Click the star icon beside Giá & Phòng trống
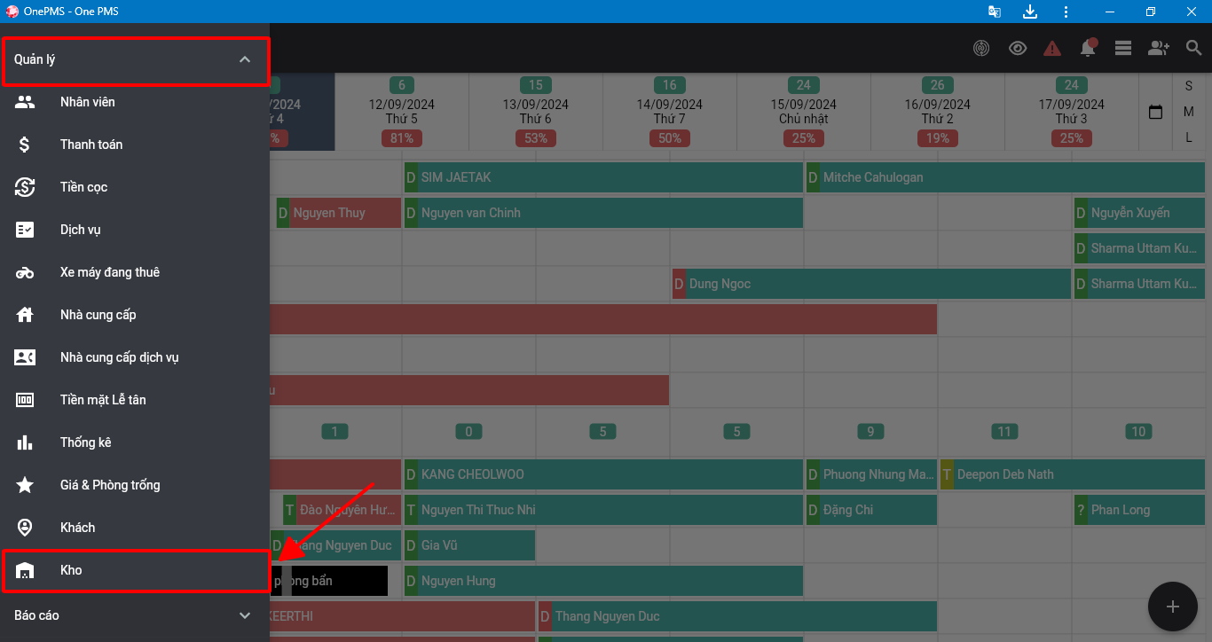 25,485
